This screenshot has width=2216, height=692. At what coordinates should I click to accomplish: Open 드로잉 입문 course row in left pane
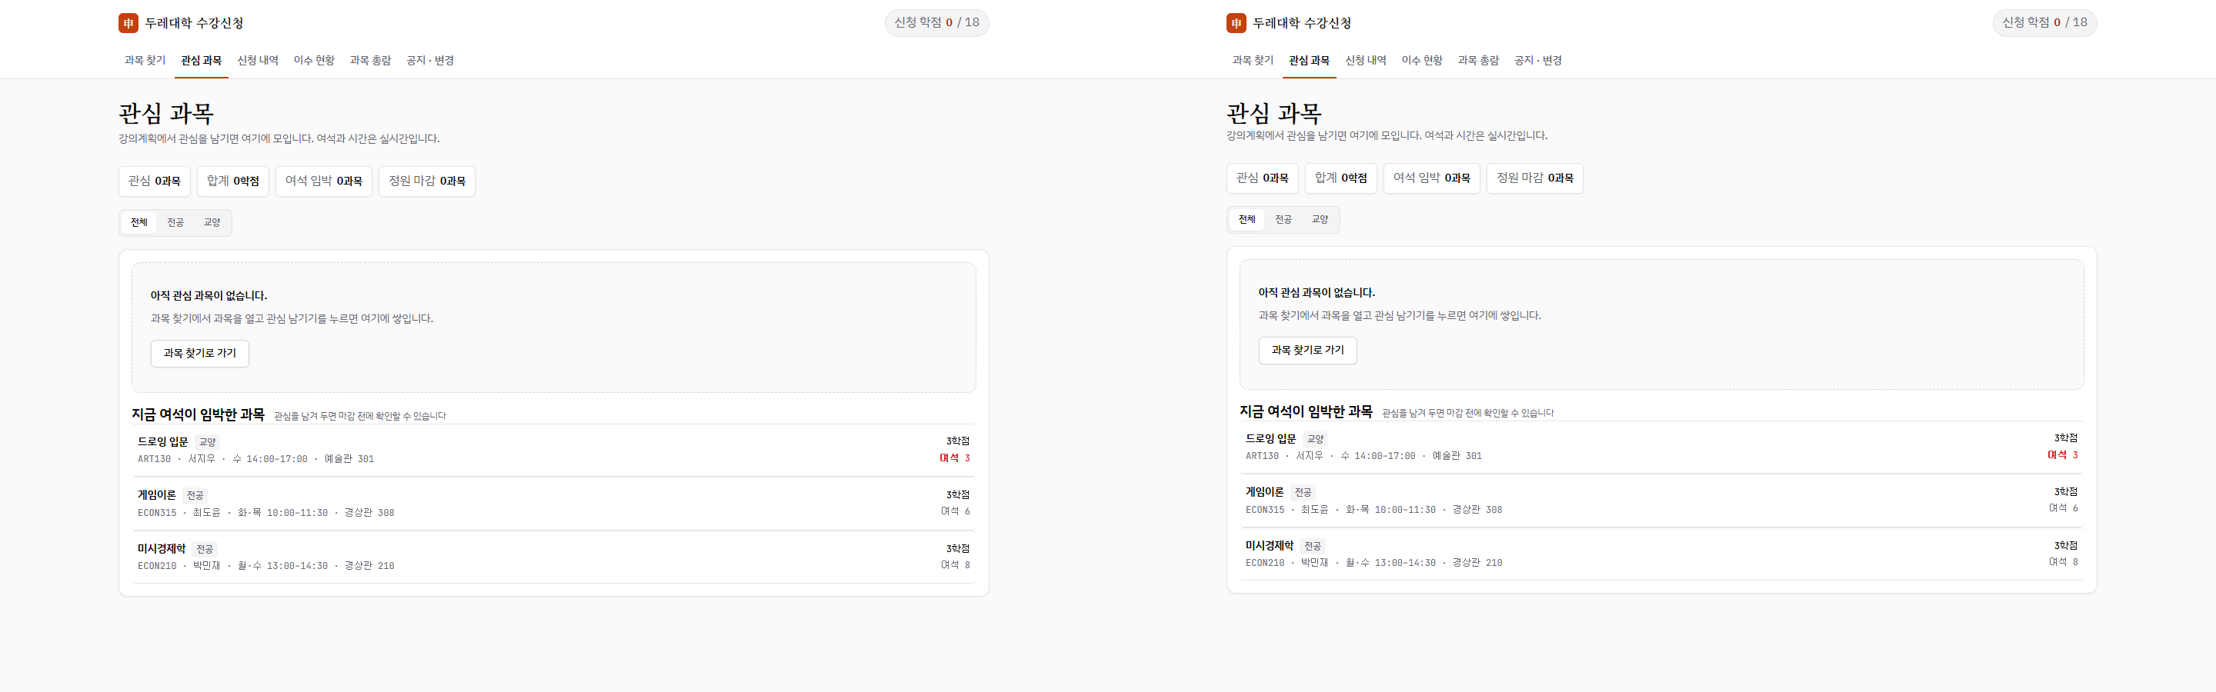tap(554, 450)
